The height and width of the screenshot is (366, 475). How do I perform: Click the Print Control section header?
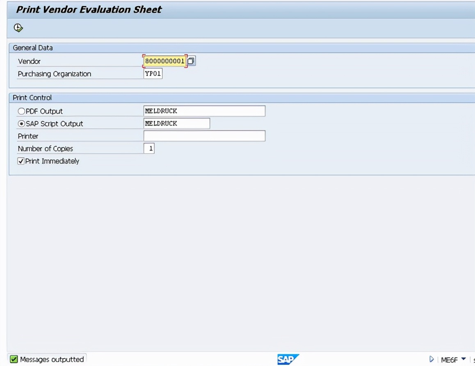coord(32,98)
